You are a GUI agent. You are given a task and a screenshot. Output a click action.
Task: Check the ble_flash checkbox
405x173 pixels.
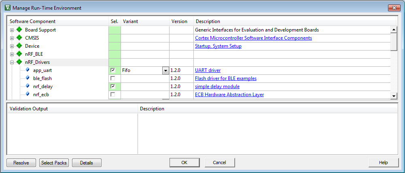(x=112, y=78)
